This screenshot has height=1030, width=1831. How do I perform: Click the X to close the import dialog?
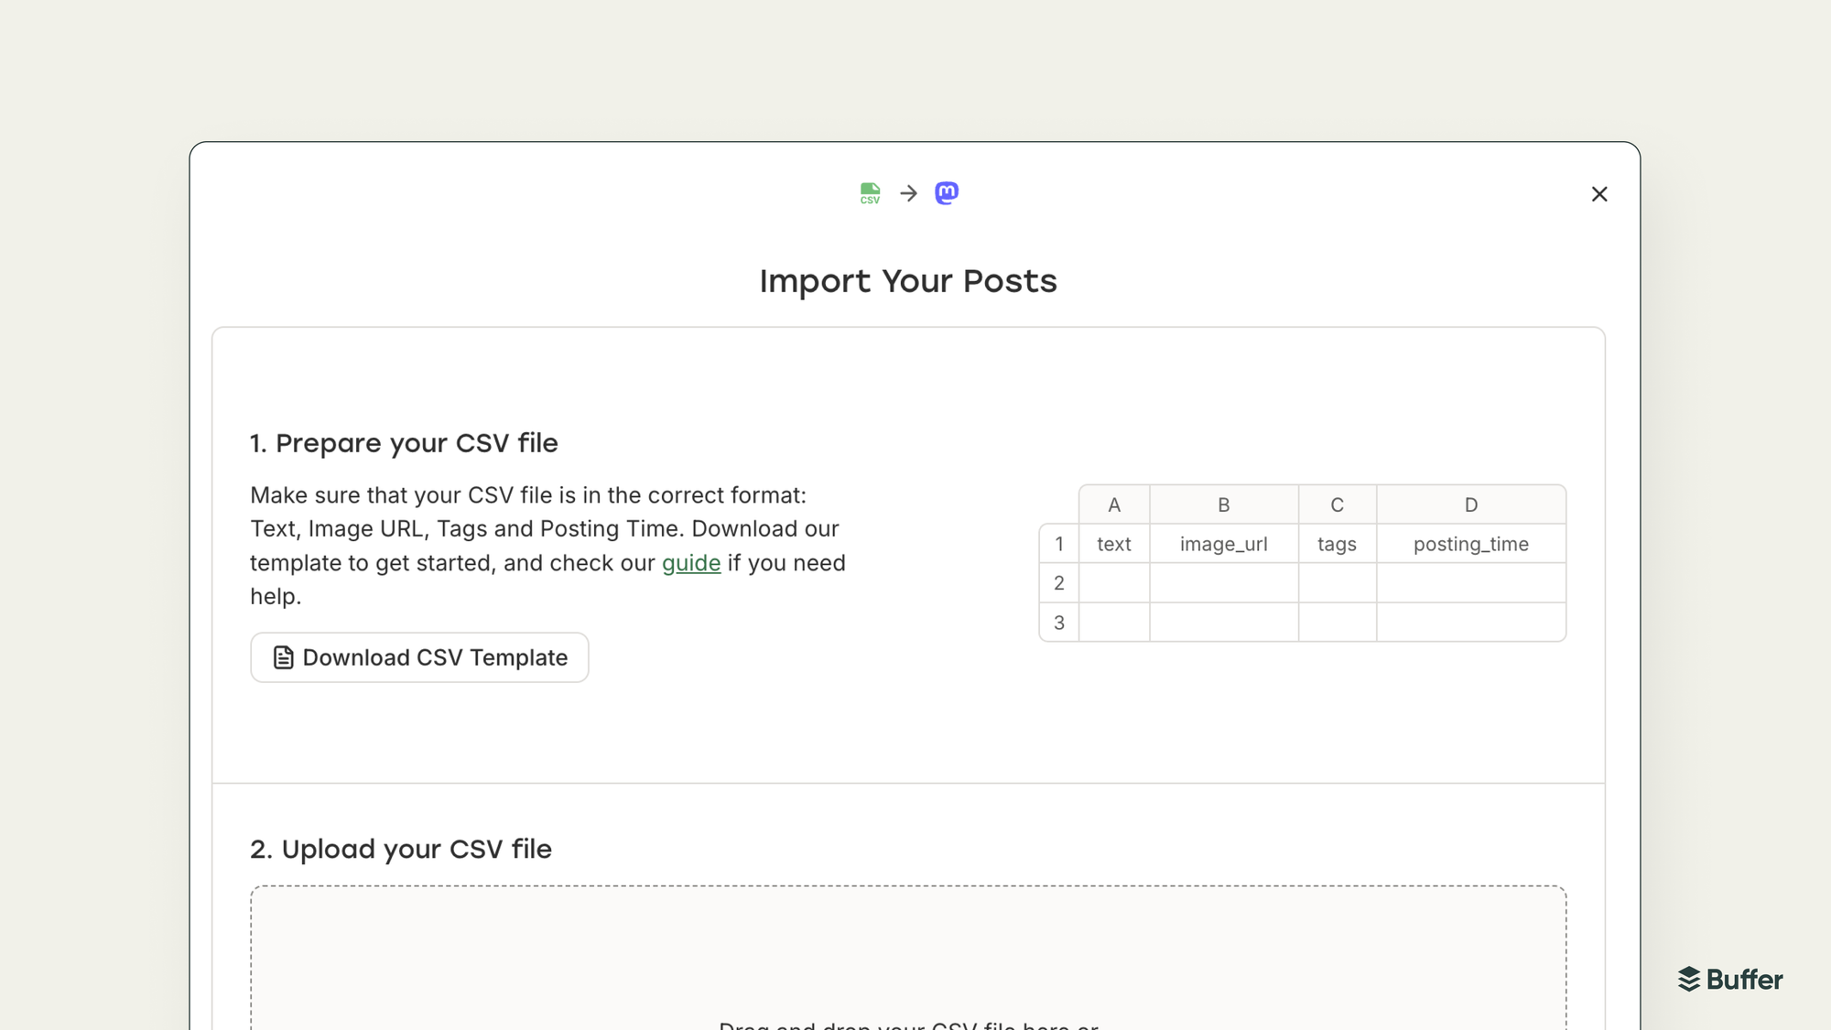(x=1599, y=194)
